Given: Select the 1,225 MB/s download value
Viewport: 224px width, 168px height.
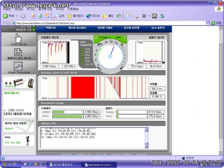Looking at the screenshot, I should (x=68, y=66).
